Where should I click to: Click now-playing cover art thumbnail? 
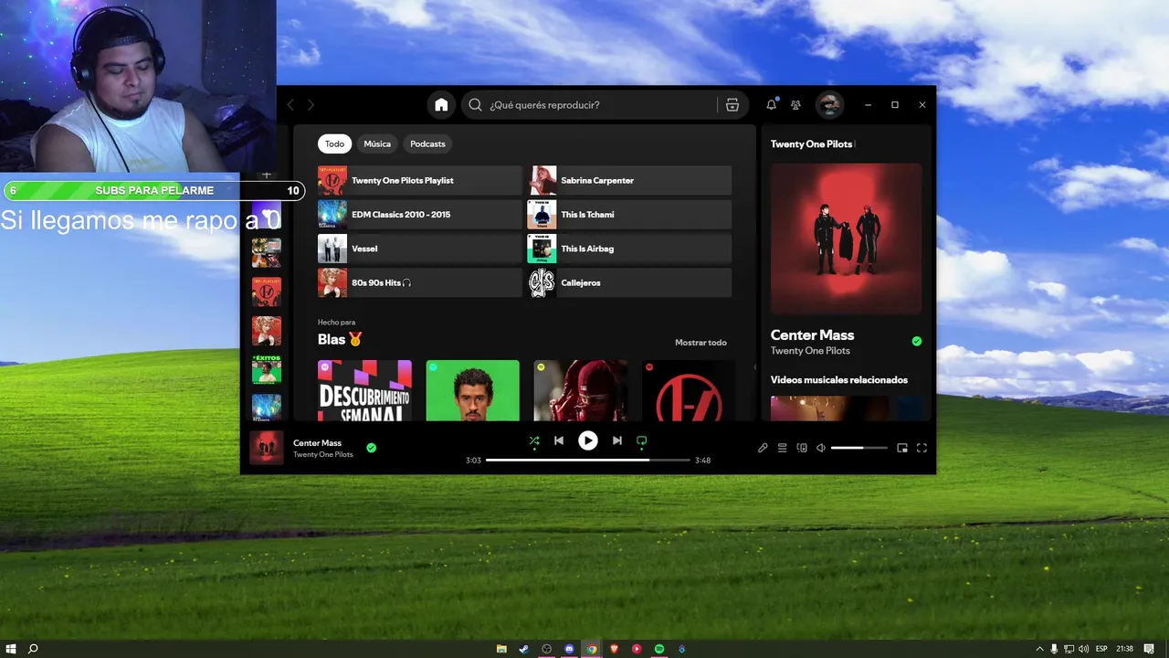[x=266, y=448]
